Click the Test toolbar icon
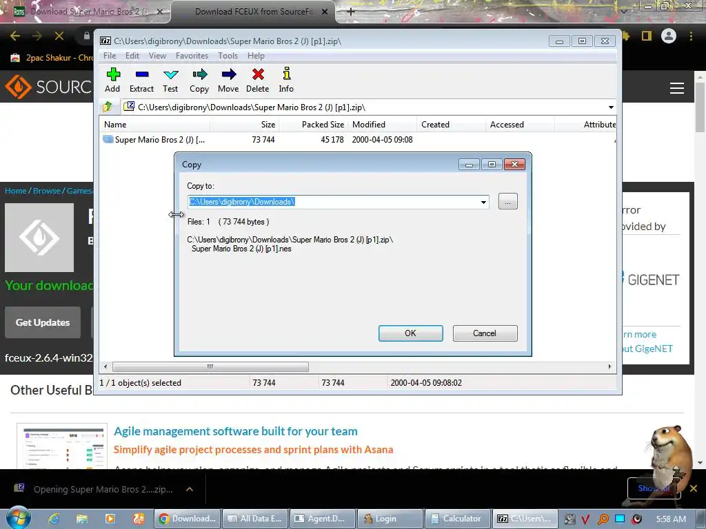The image size is (706, 529). (171, 80)
